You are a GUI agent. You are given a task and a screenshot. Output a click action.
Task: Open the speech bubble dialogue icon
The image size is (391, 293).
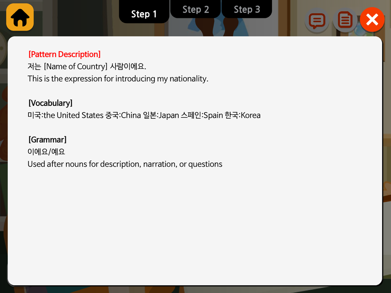pyautogui.click(x=317, y=20)
